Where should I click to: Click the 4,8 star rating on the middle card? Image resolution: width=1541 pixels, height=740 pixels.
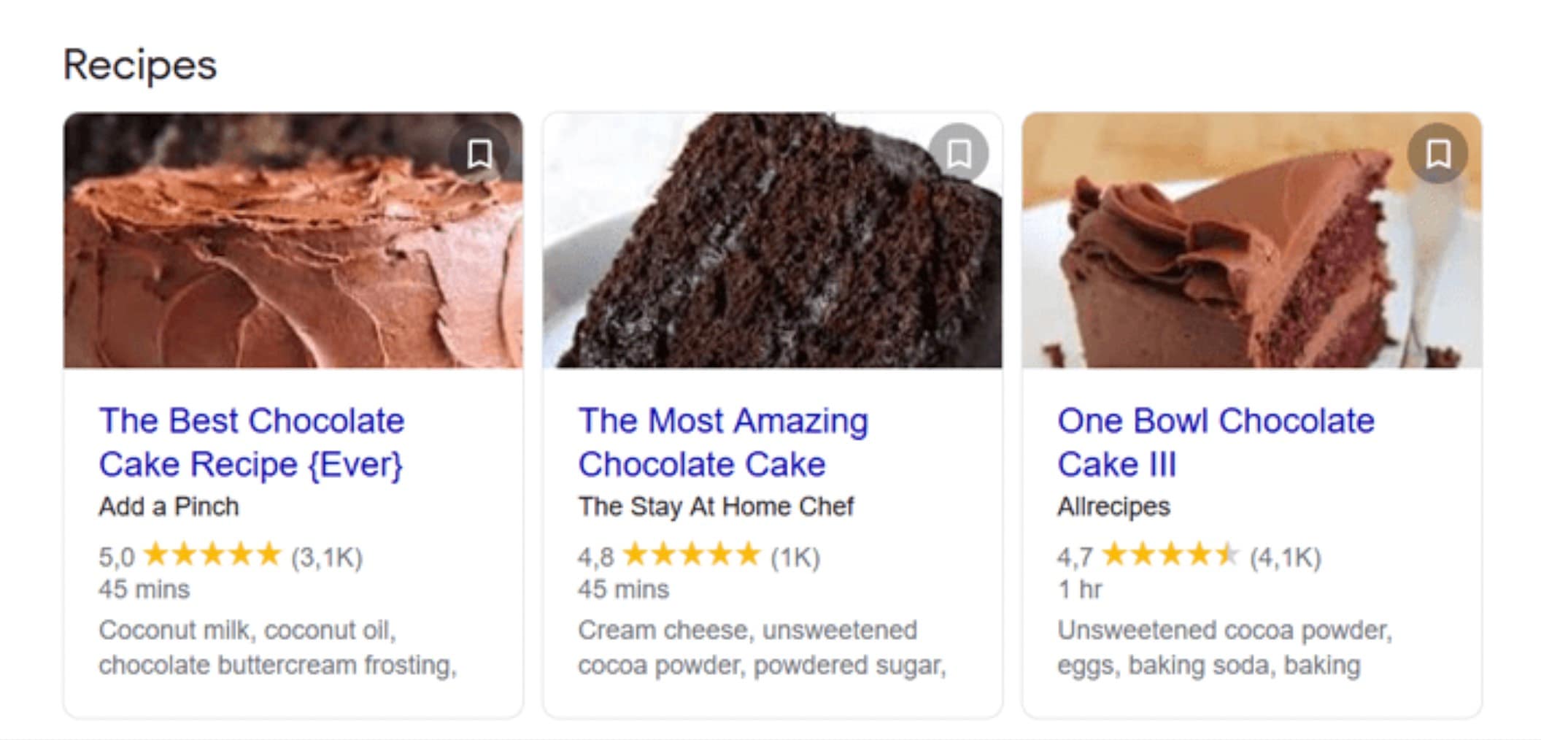coord(699,555)
